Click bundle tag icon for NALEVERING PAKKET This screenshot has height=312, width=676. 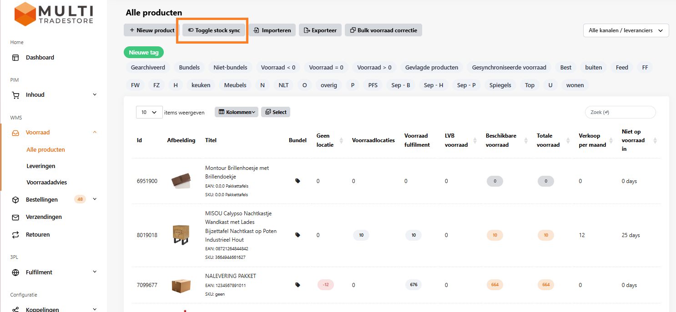point(298,285)
